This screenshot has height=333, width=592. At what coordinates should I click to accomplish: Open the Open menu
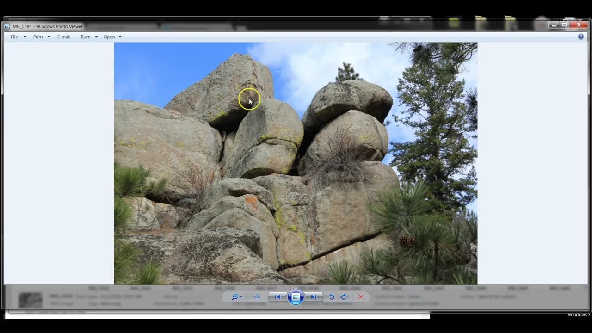tap(112, 37)
